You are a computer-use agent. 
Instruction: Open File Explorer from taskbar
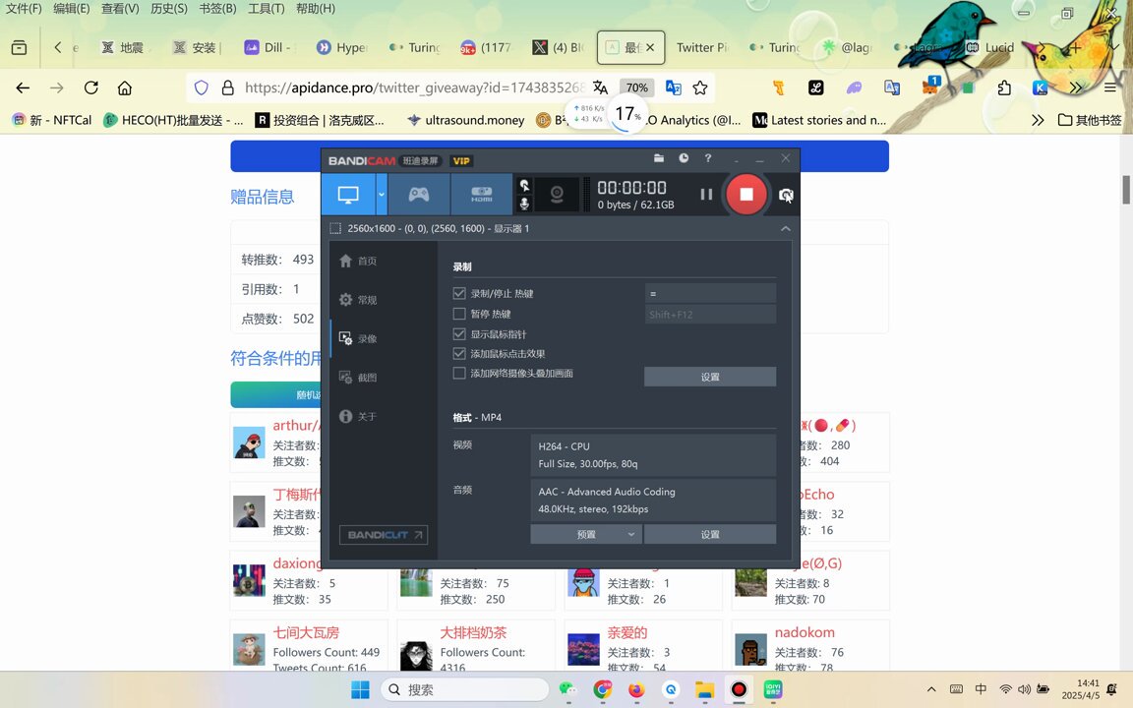point(704,689)
